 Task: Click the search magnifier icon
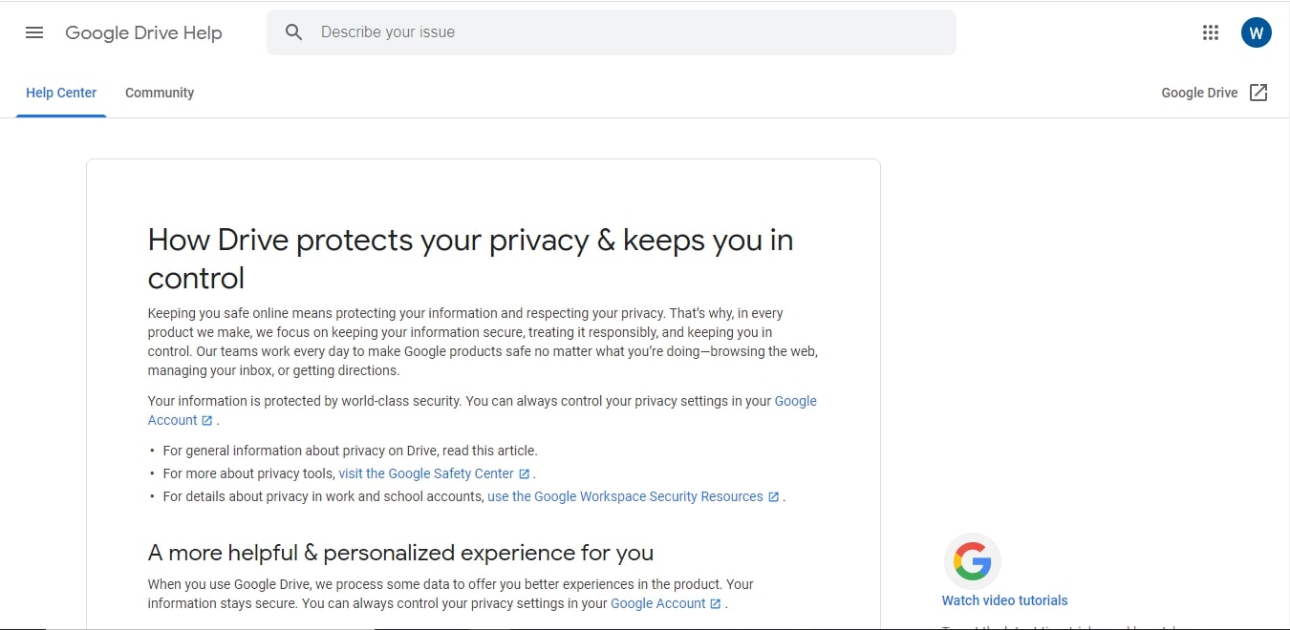click(293, 31)
